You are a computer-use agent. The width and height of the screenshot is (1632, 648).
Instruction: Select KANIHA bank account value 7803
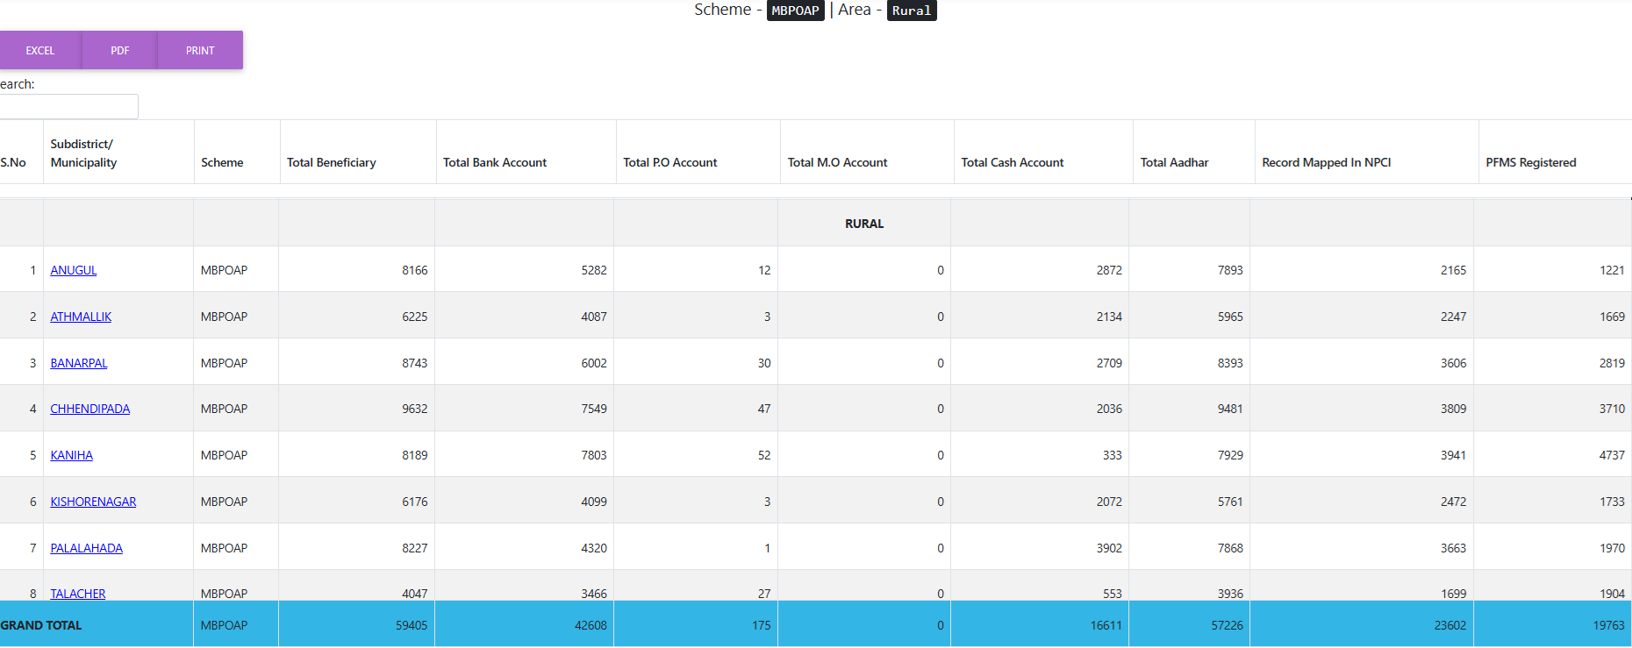tap(594, 455)
